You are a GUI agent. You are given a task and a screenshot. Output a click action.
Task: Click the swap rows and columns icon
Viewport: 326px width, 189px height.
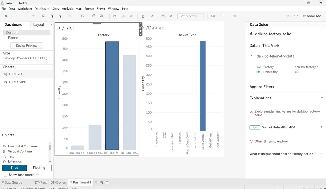pos(115,16)
